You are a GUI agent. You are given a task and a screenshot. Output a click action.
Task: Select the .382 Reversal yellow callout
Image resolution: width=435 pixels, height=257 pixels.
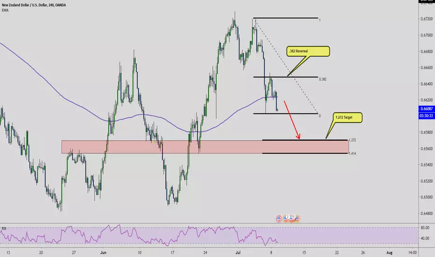pos(308,51)
